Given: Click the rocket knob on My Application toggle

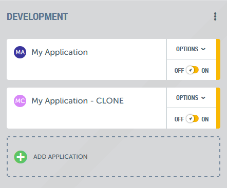Looking at the screenshot, I should (190, 70).
